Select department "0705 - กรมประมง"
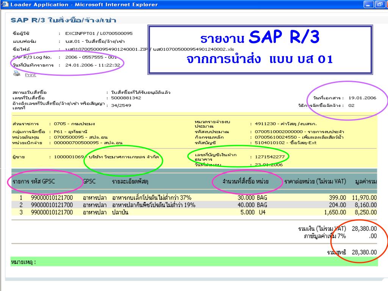 [x=74, y=124]
